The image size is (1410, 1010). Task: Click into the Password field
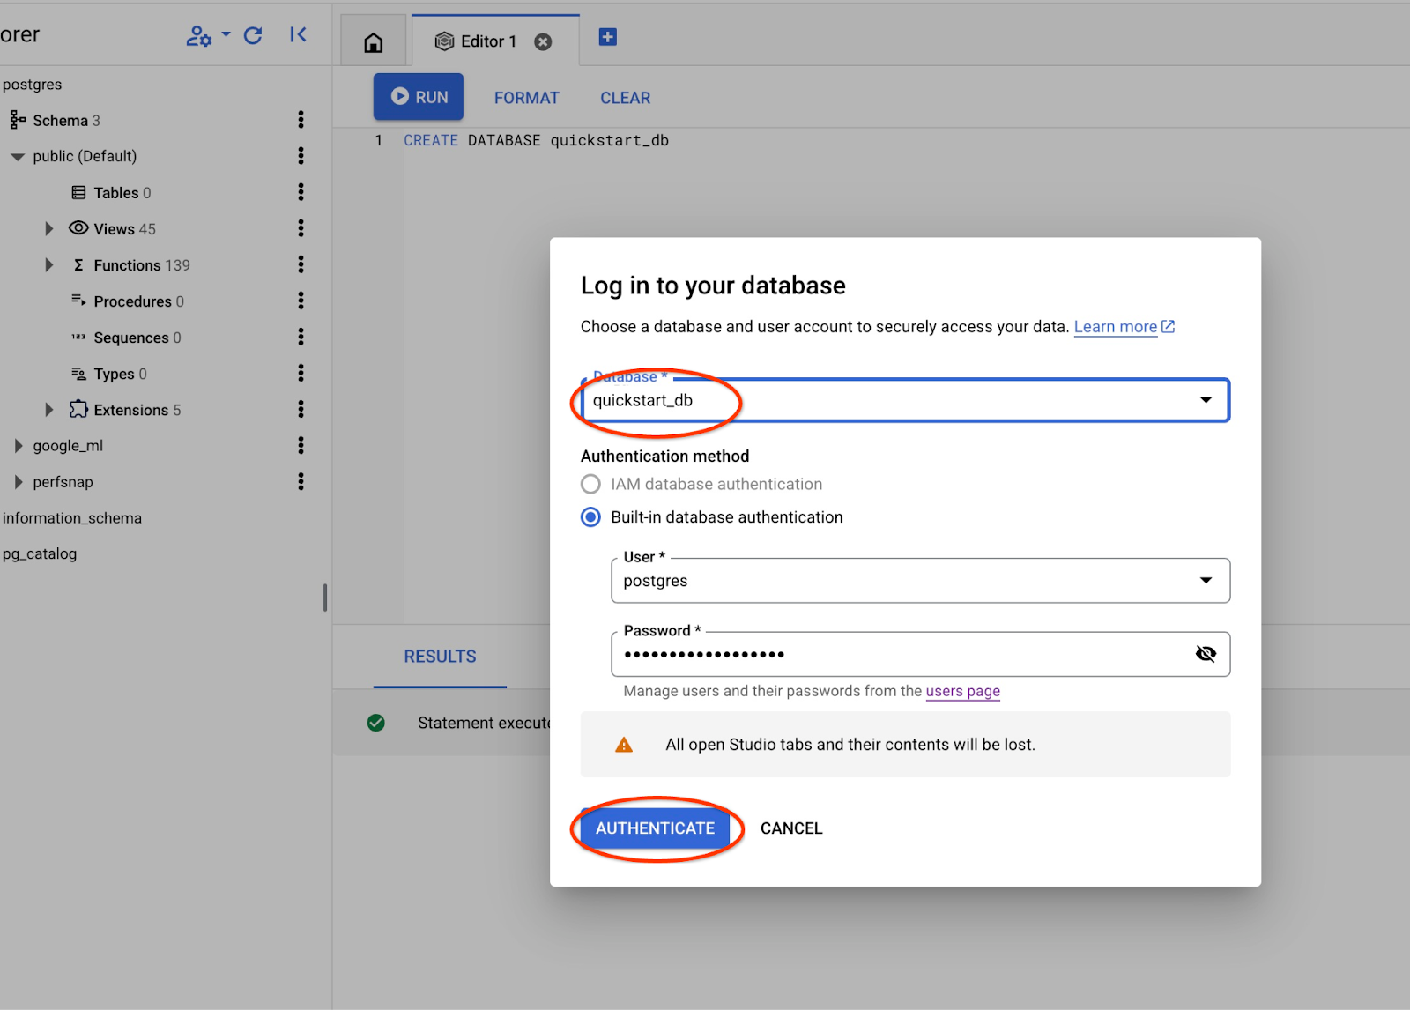click(x=899, y=655)
